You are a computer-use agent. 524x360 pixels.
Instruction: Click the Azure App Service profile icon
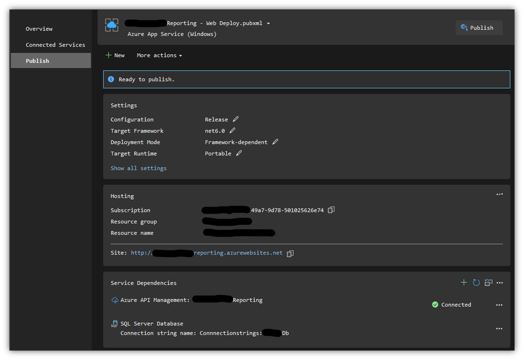coord(112,25)
